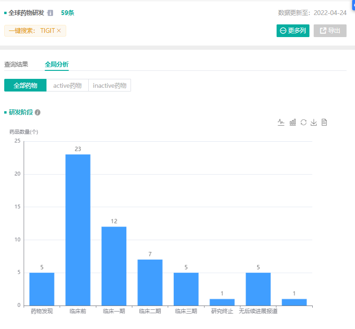Open the 查询结果 tab
The height and width of the screenshot is (329, 355).
click(16, 64)
